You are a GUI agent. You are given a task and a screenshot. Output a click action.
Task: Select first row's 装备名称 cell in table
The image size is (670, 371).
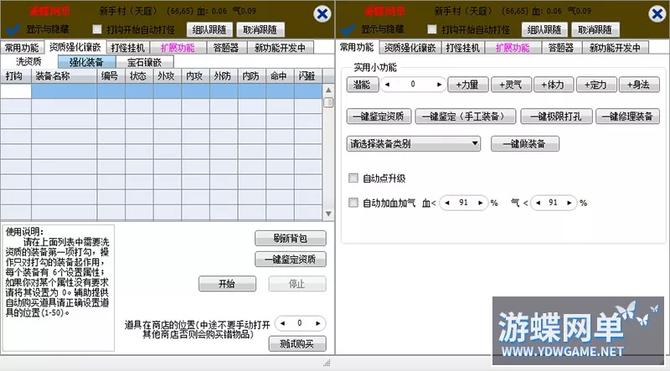pos(64,91)
